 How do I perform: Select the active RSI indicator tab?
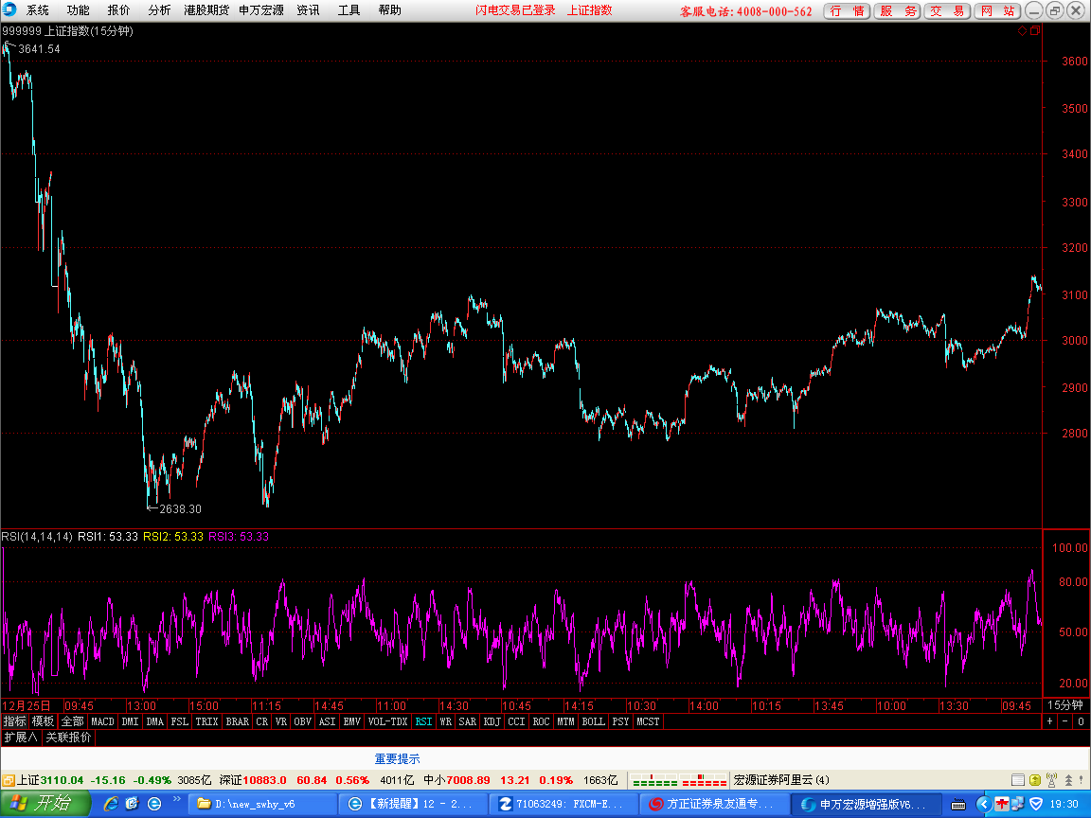423,721
